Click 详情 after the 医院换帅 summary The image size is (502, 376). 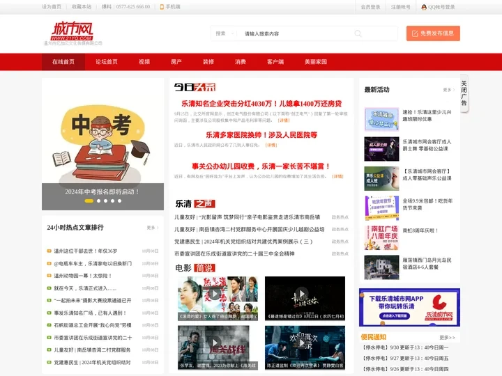(x=271, y=145)
